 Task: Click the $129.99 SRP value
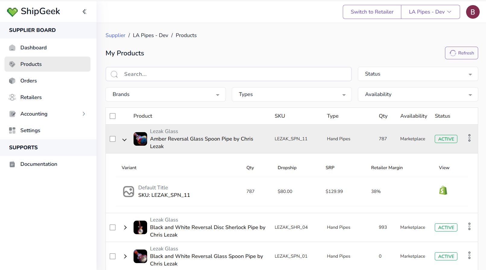pyautogui.click(x=334, y=191)
